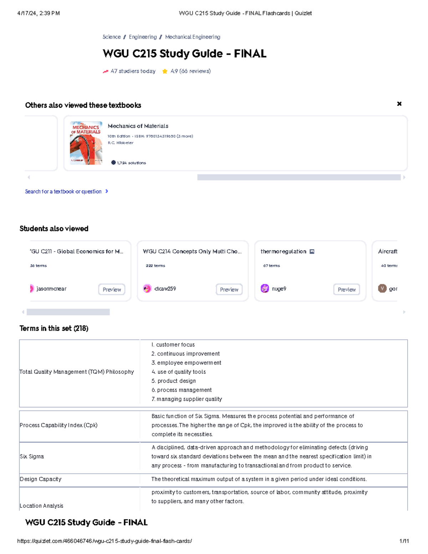Preview the WGU C214 Concepts Only set
The height and width of the screenshot is (554, 428).
click(229, 290)
